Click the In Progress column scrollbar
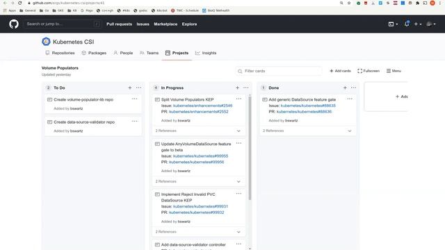This screenshot has width=445, height=250. [x=250, y=148]
